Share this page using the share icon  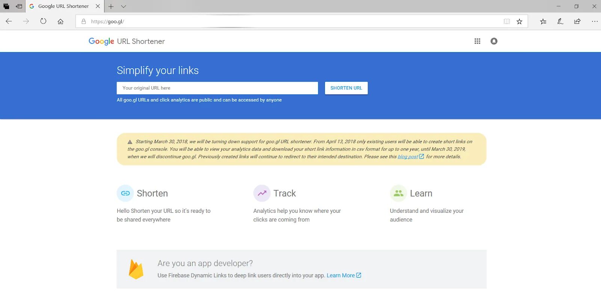(577, 21)
